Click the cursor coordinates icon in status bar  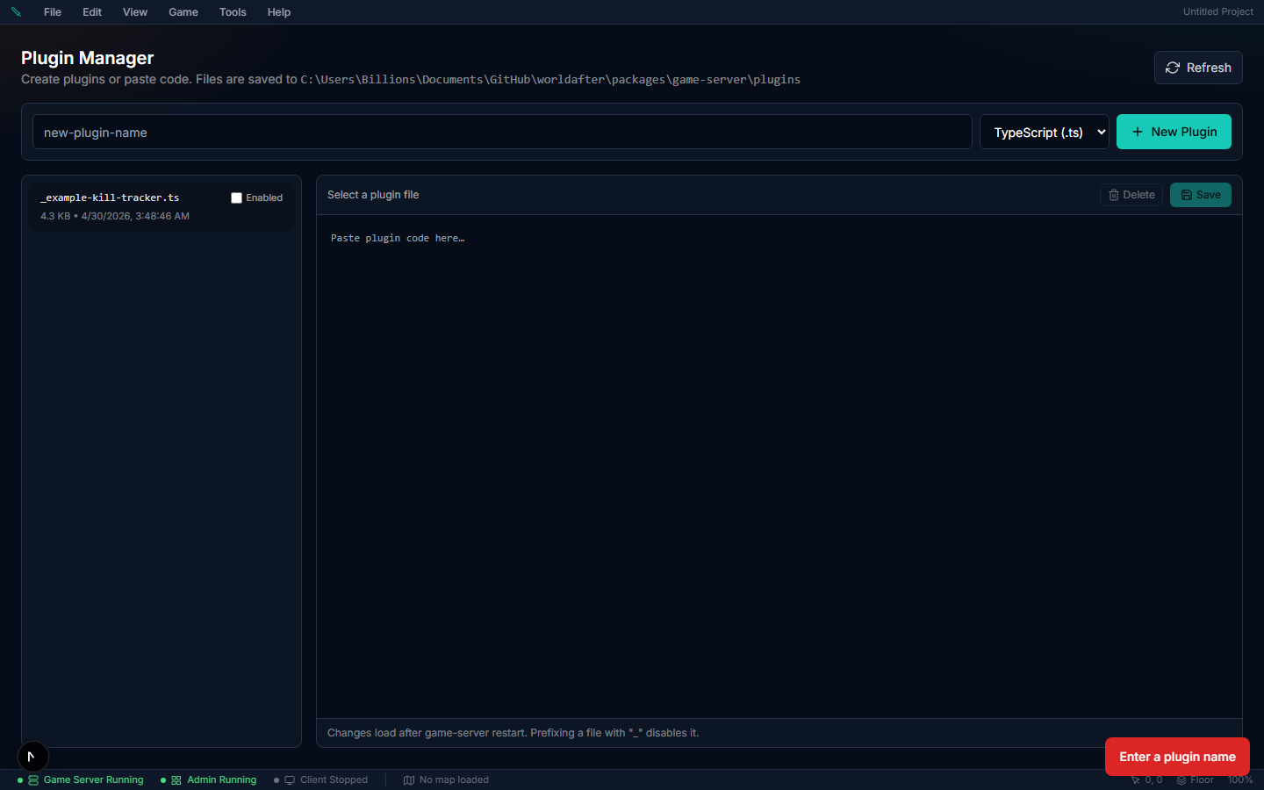[x=1135, y=780]
